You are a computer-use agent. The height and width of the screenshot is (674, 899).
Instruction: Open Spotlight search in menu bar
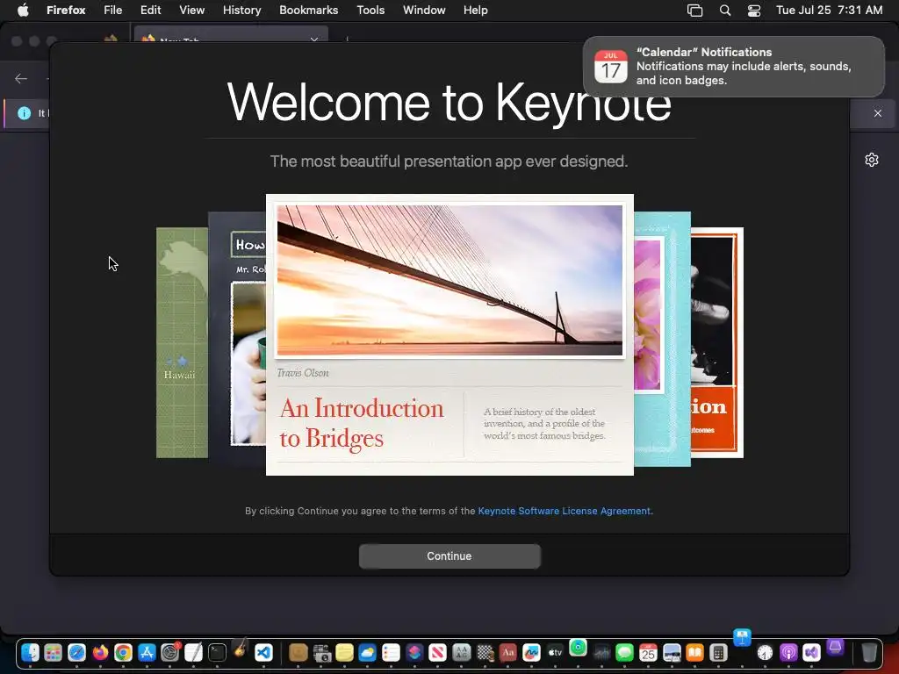pos(724,11)
